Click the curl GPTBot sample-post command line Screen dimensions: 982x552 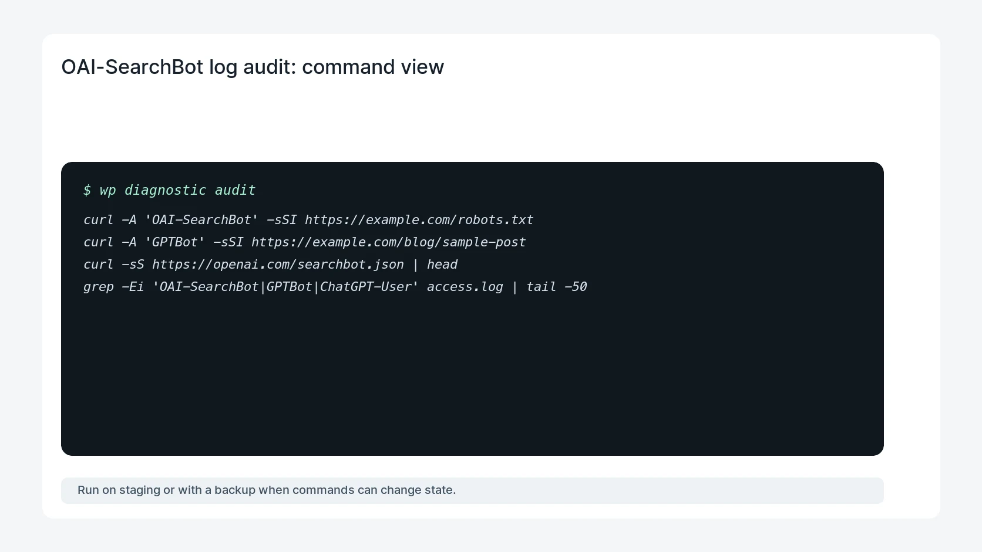tap(304, 242)
